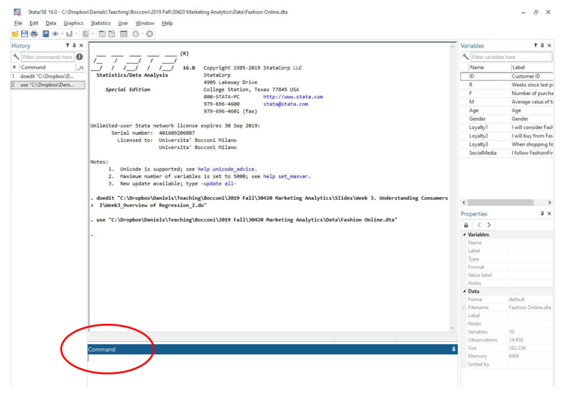This screenshot has width=567, height=397.
Task: Open the Do-file Editor icon
Action: tap(86, 34)
